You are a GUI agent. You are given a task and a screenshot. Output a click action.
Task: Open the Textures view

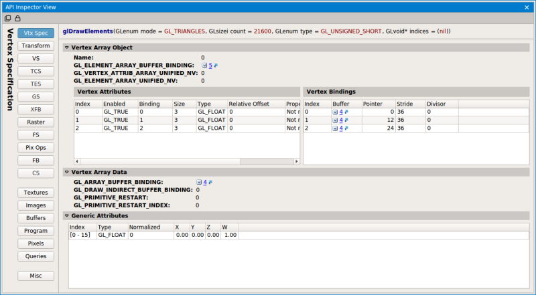[36, 193]
